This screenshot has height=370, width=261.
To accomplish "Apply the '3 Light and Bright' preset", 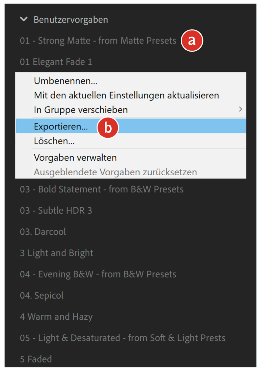I will coord(56,253).
